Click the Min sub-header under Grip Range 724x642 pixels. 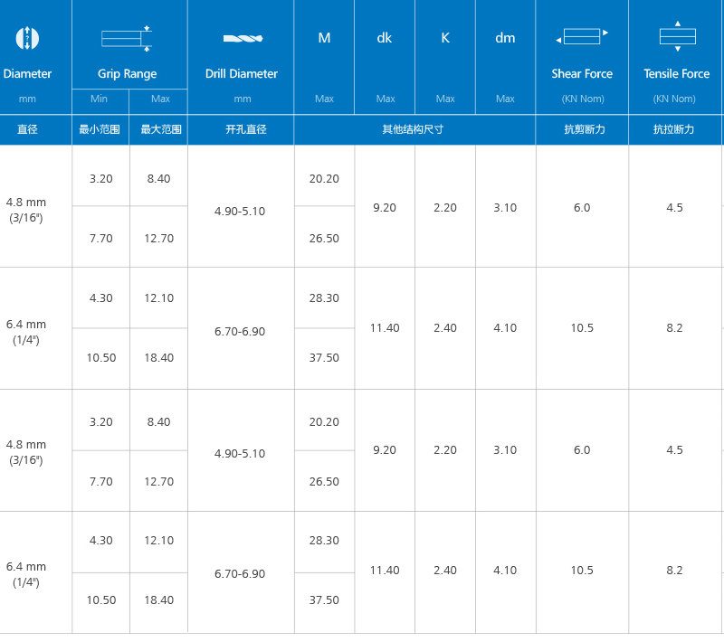(100, 99)
